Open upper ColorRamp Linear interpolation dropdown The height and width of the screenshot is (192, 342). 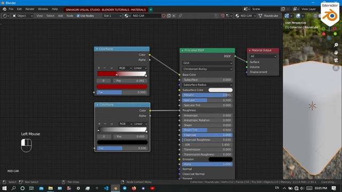[x=140, y=68]
